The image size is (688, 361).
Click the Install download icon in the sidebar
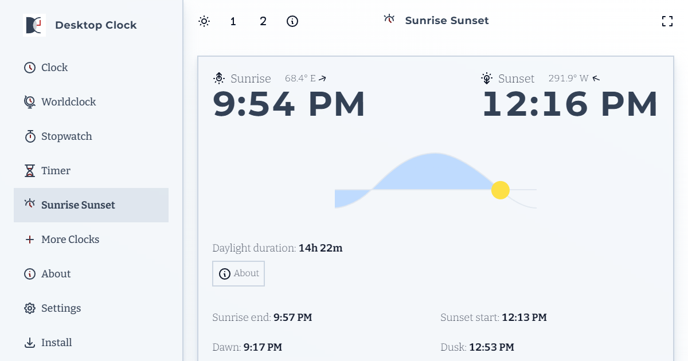coord(29,342)
